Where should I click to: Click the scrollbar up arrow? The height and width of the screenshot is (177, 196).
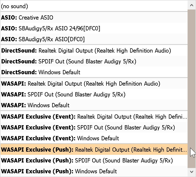(x=192, y=4)
